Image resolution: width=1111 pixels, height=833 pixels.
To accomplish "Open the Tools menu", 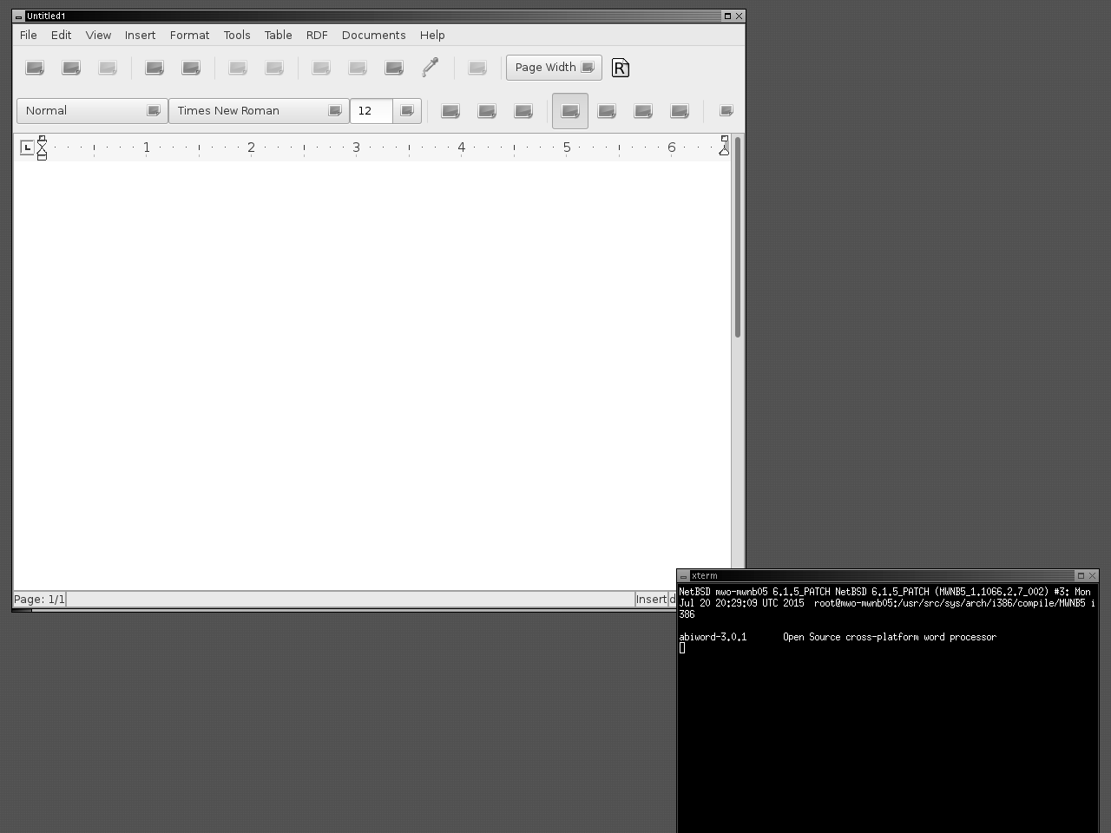I will pos(237,35).
